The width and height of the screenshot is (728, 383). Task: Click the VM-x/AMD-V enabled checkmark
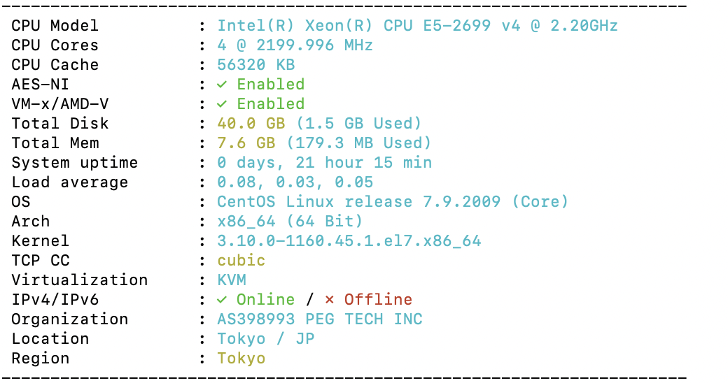click(222, 104)
